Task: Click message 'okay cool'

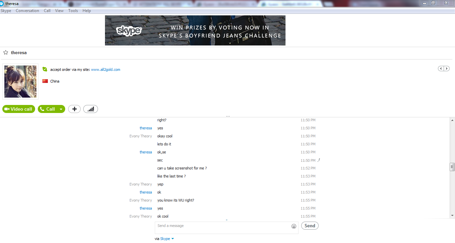Action: point(165,136)
